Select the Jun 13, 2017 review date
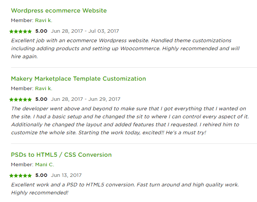The image size is (257, 202). point(66,175)
